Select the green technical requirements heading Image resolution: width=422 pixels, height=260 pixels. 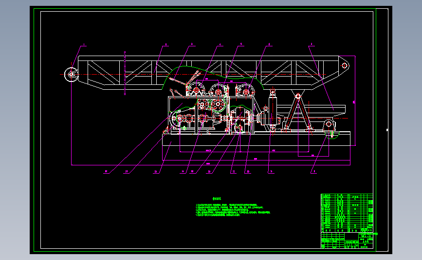[x=217, y=199]
